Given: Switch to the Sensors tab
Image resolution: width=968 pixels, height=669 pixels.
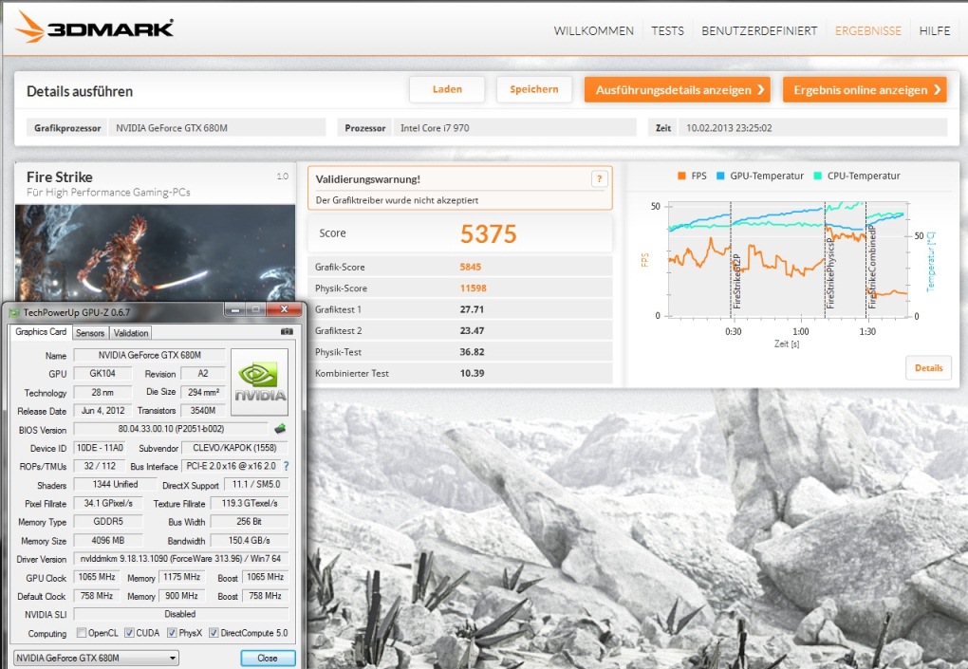Looking at the screenshot, I should (x=90, y=333).
